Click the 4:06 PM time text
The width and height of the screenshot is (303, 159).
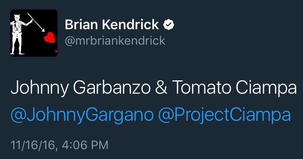[x=85, y=145]
